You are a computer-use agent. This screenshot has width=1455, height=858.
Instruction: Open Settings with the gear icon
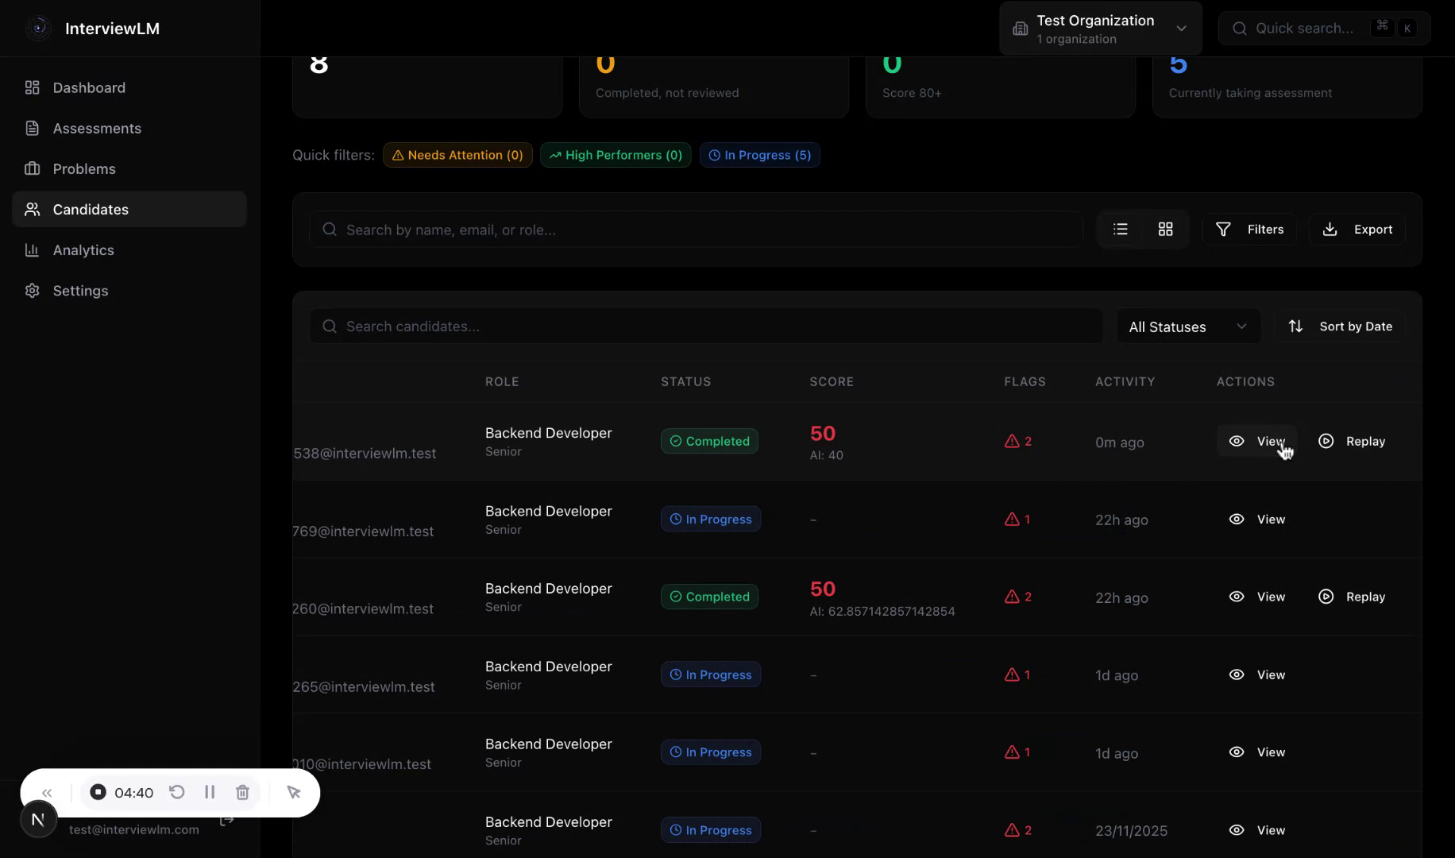point(32,291)
